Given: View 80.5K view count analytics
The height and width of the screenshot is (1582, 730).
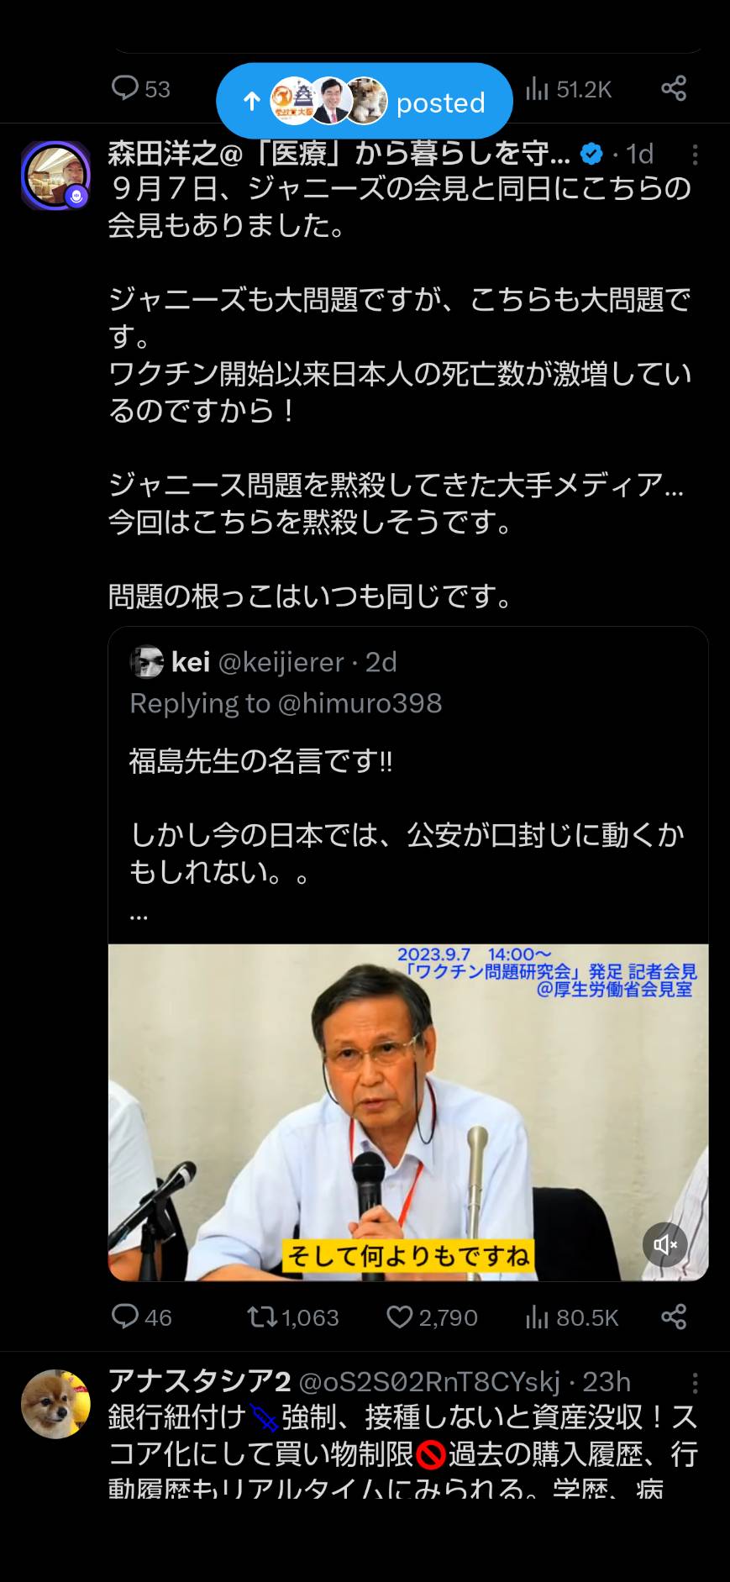Looking at the screenshot, I should (572, 1317).
